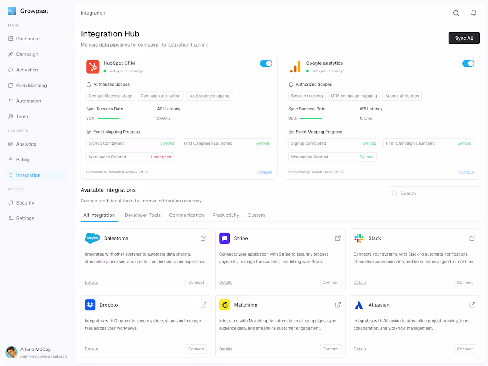The width and height of the screenshot is (488, 366).
Task: Disable the Google analytics integration toggle
Action: point(468,63)
